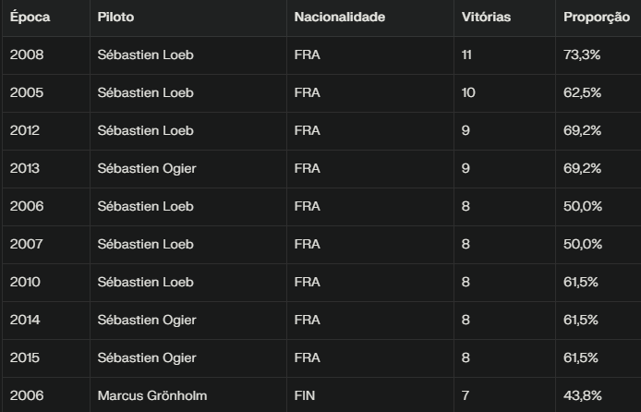This screenshot has width=641, height=412.
Task: Select Sébastien Ogier in the 2014 row
Action: pos(146,320)
